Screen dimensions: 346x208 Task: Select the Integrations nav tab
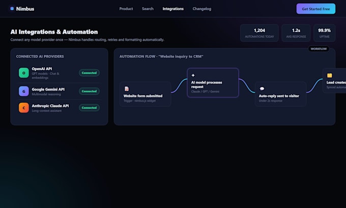click(x=173, y=9)
